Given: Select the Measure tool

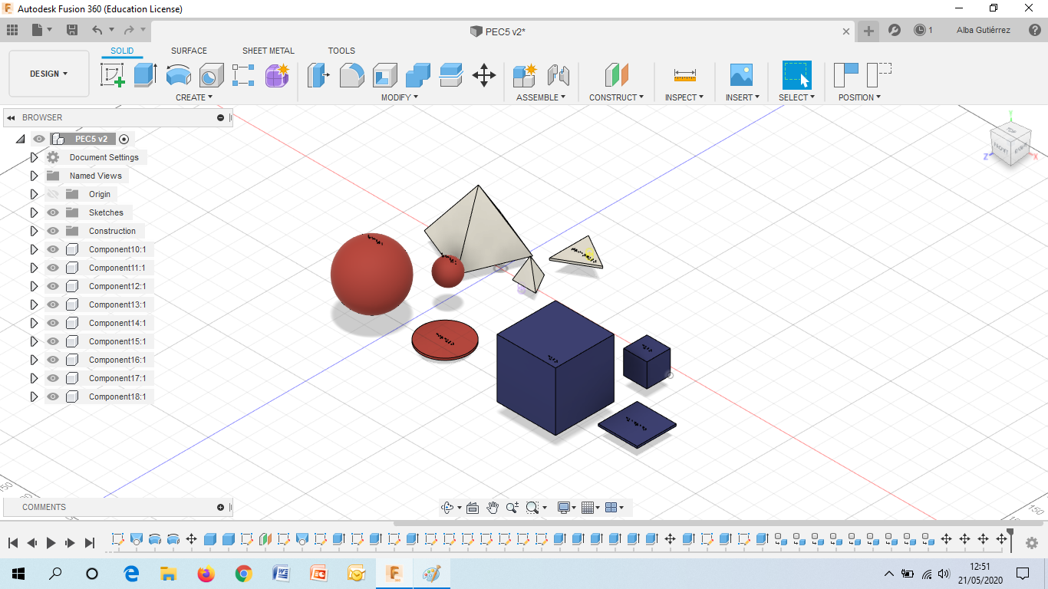Looking at the screenshot, I should click(x=685, y=75).
